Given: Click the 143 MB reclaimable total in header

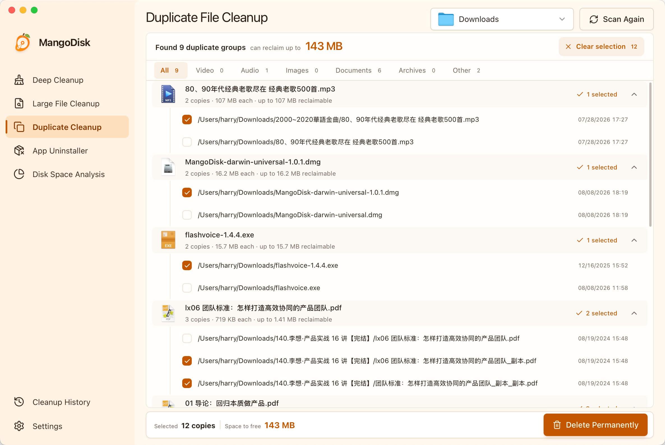Looking at the screenshot, I should coord(324,46).
